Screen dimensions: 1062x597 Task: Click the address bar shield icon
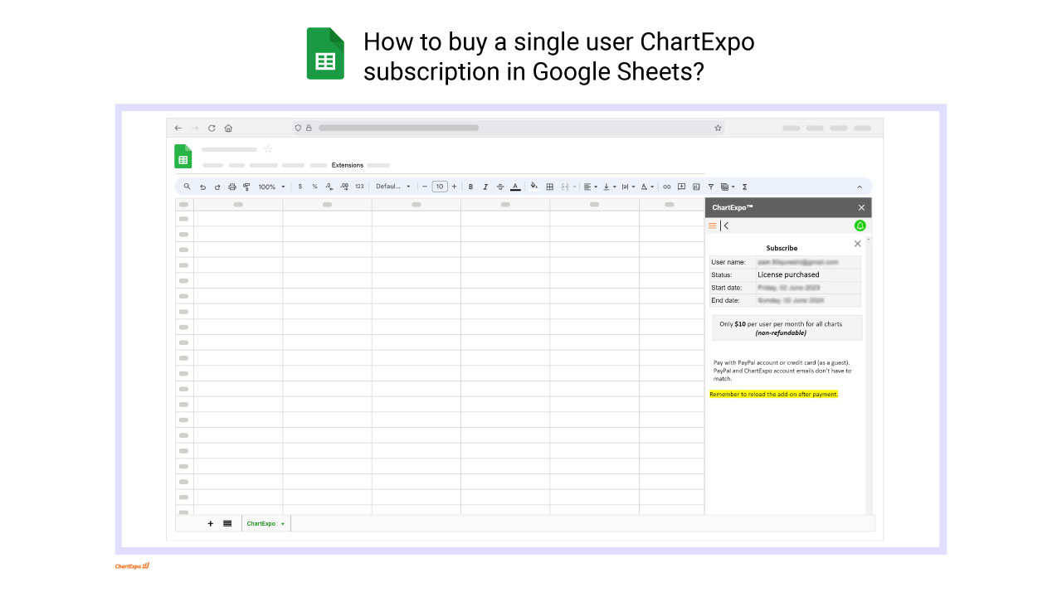pos(299,128)
